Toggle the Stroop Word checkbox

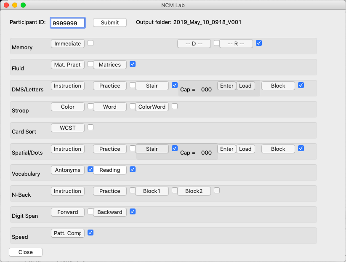coord(133,106)
